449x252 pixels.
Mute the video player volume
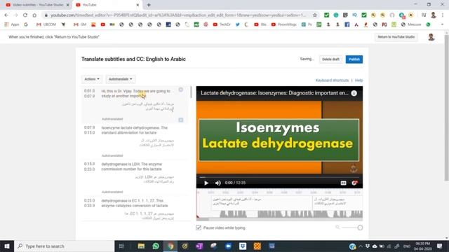218,183
